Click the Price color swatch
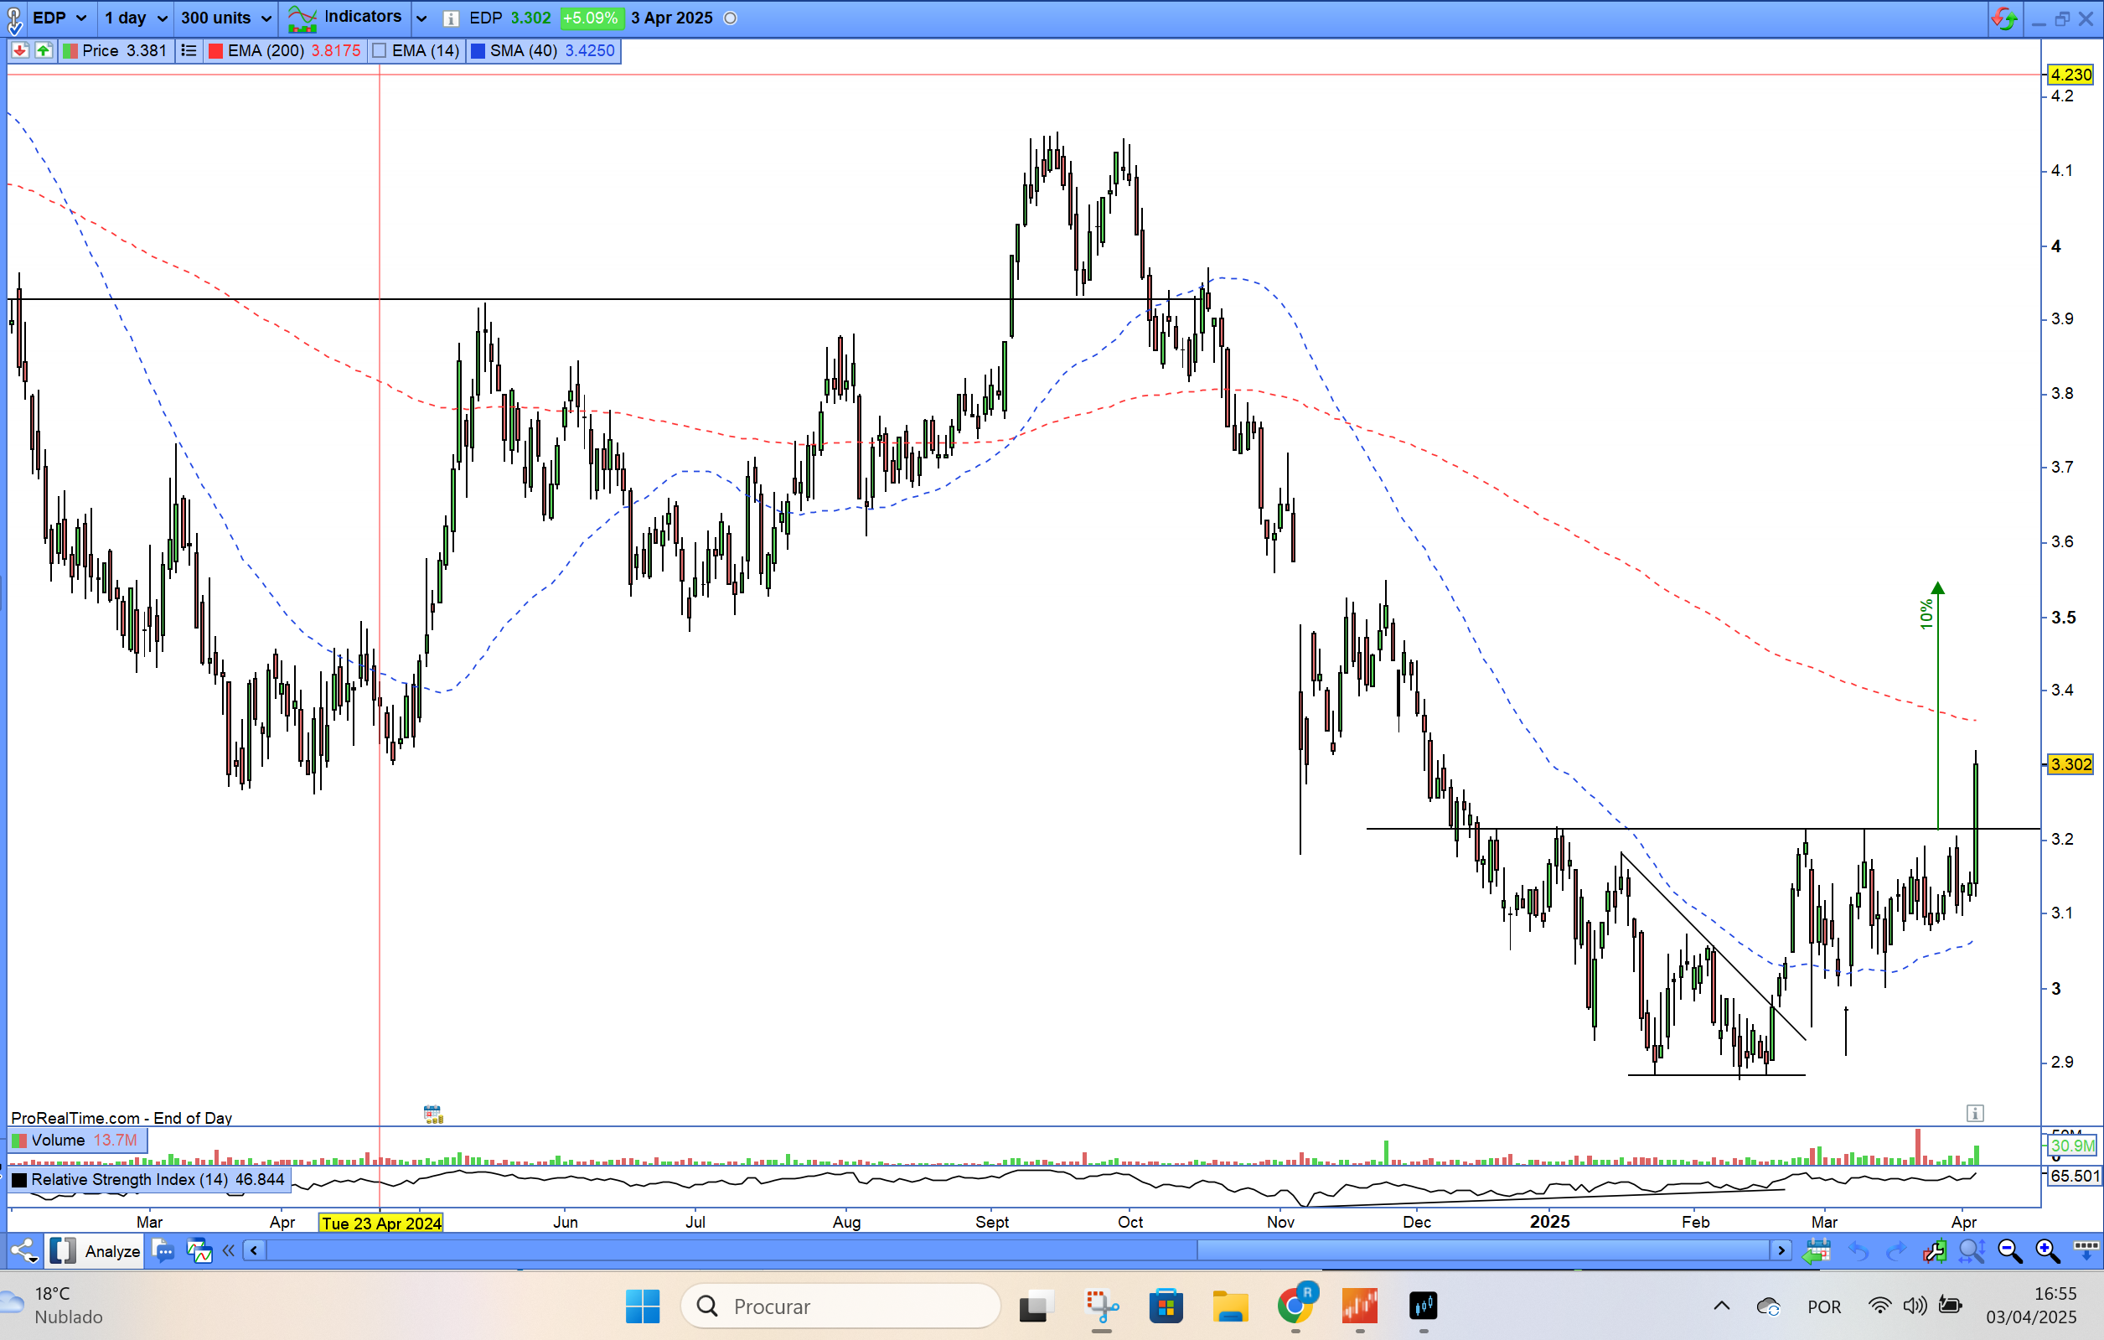This screenshot has height=1340, width=2104. tap(70, 50)
